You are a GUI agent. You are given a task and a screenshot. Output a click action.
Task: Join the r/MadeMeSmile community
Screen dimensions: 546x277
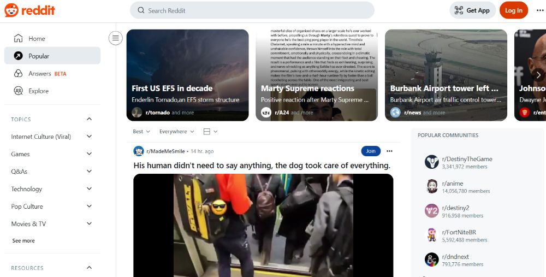371,151
